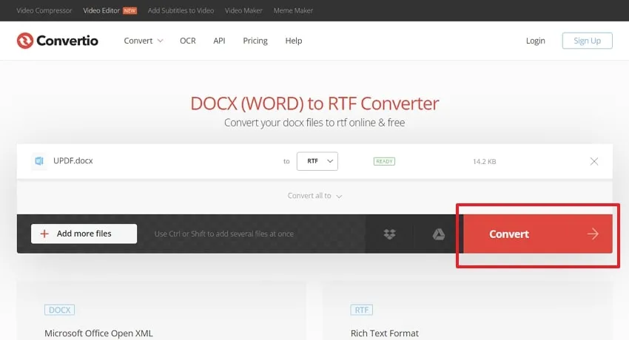Screen dimensions: 629x340
Task: Click the Convertio logo icon
Action: click(x=25, y=41)
